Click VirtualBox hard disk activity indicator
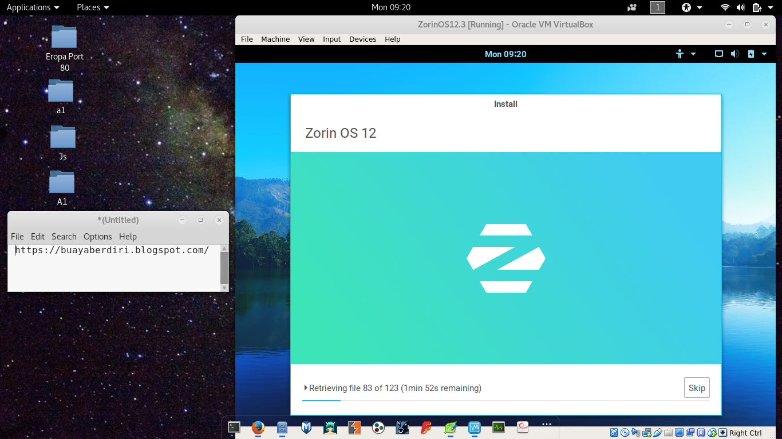Viewport: 782px width, 439px height. click(x=614, y=433)
